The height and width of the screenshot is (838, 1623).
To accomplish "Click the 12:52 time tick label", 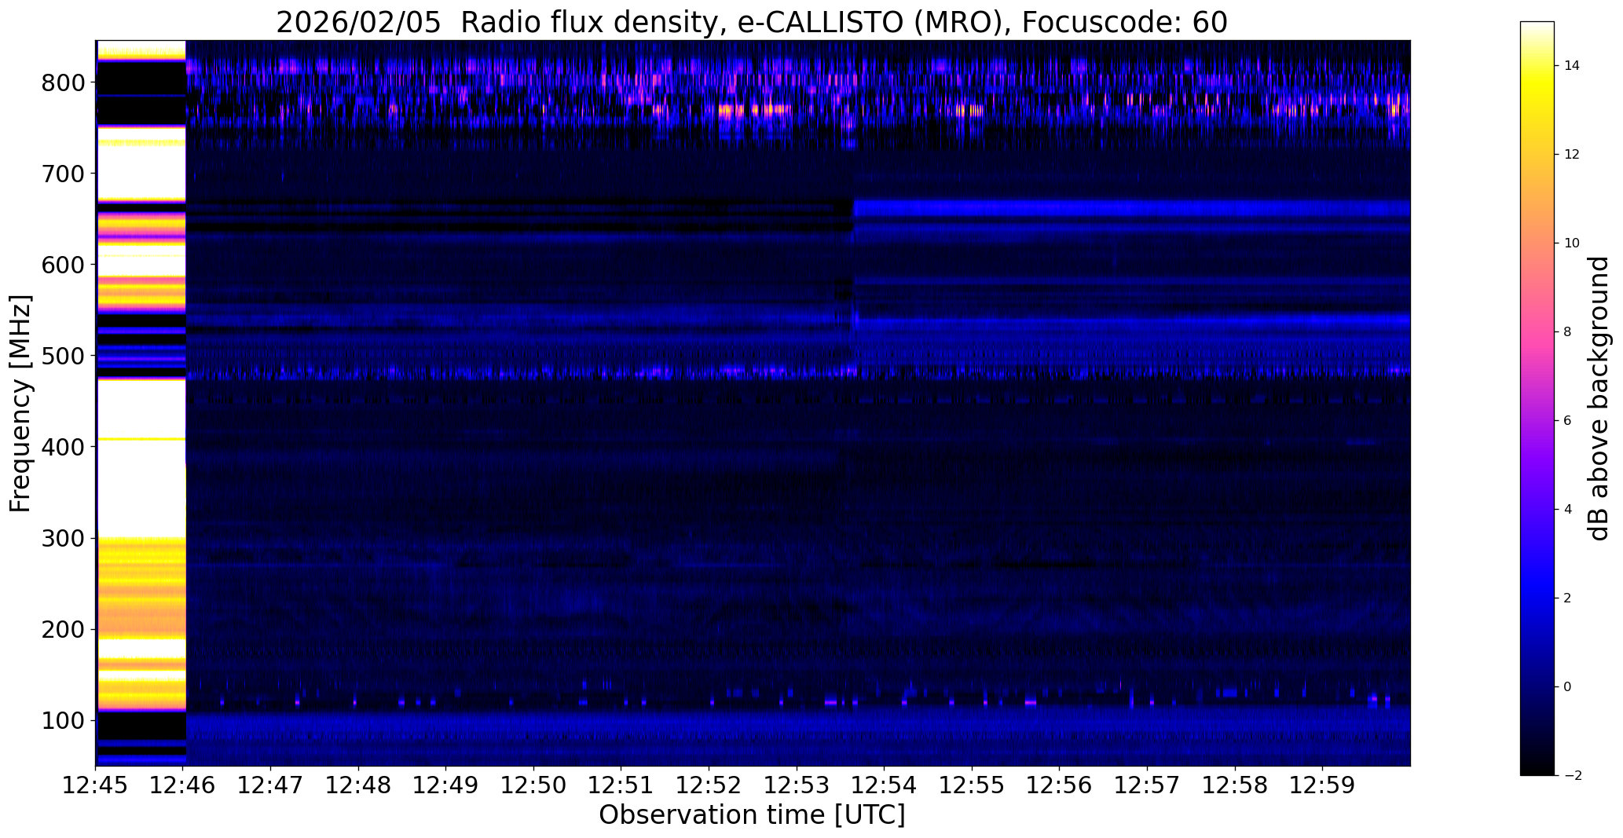I will coord(709,785).
